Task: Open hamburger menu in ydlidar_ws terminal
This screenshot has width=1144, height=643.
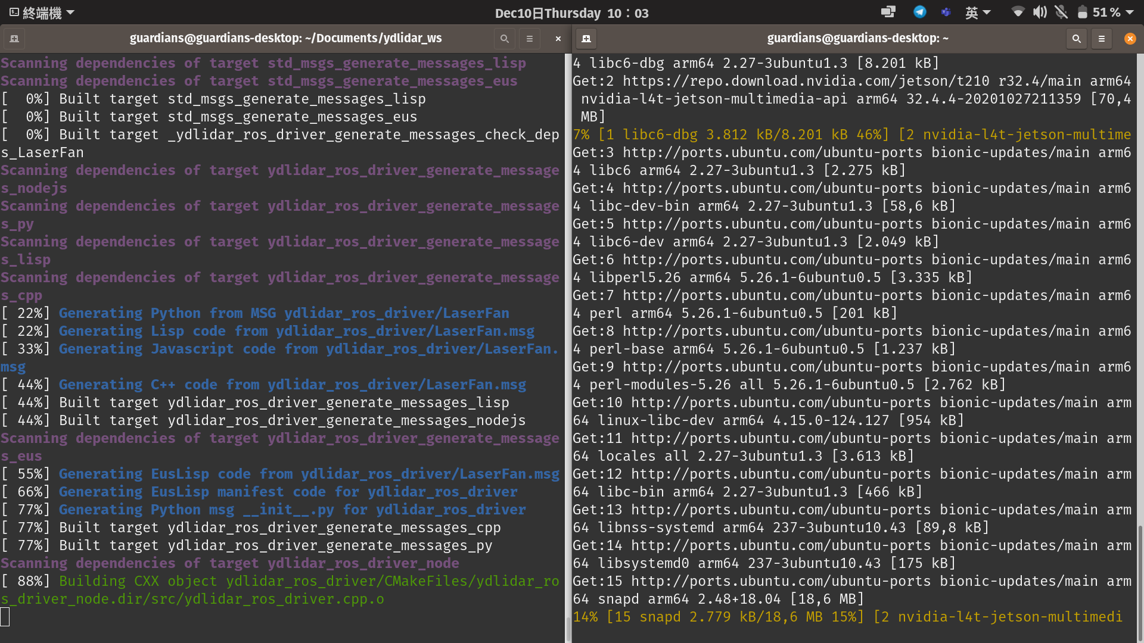Action: [x=530, y=39]
